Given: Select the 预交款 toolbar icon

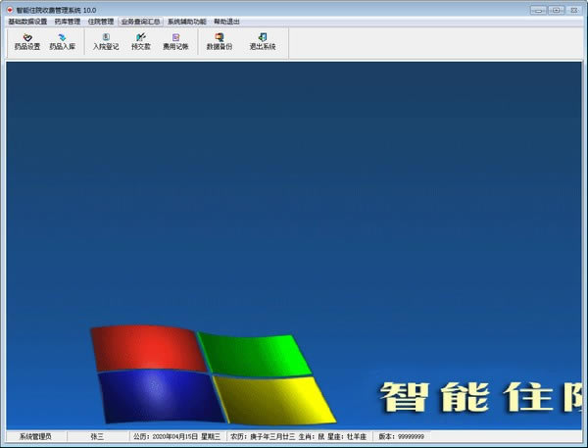Looking at the screenshot, I should [140, 42].
